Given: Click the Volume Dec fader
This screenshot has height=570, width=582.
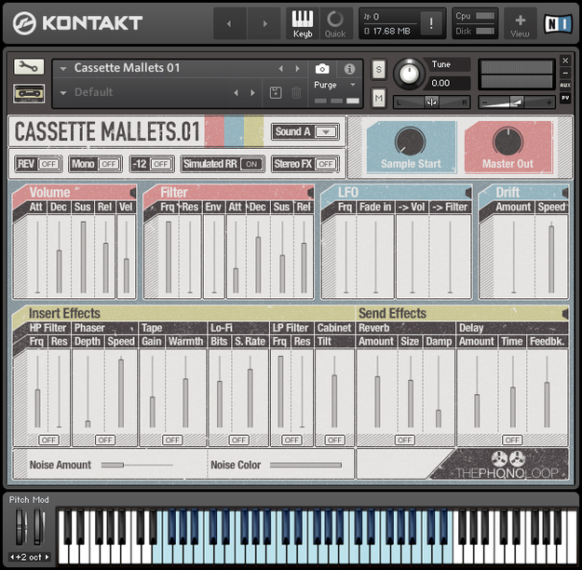Looking at the screenshot, I should [x=59, y=257].
